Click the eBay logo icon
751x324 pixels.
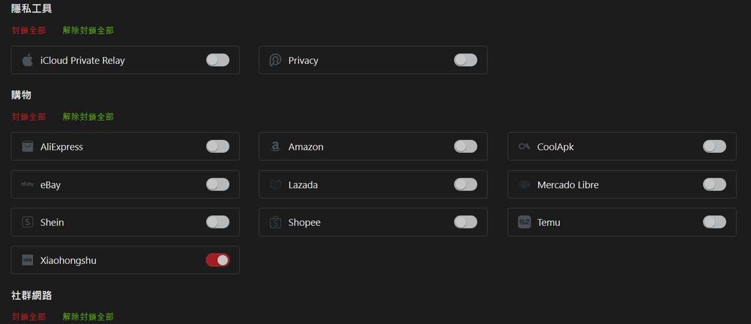(28, 185)
